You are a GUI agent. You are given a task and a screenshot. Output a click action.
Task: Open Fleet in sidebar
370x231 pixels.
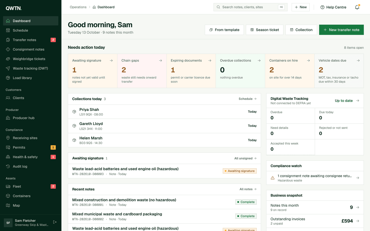tap(31, 186)
